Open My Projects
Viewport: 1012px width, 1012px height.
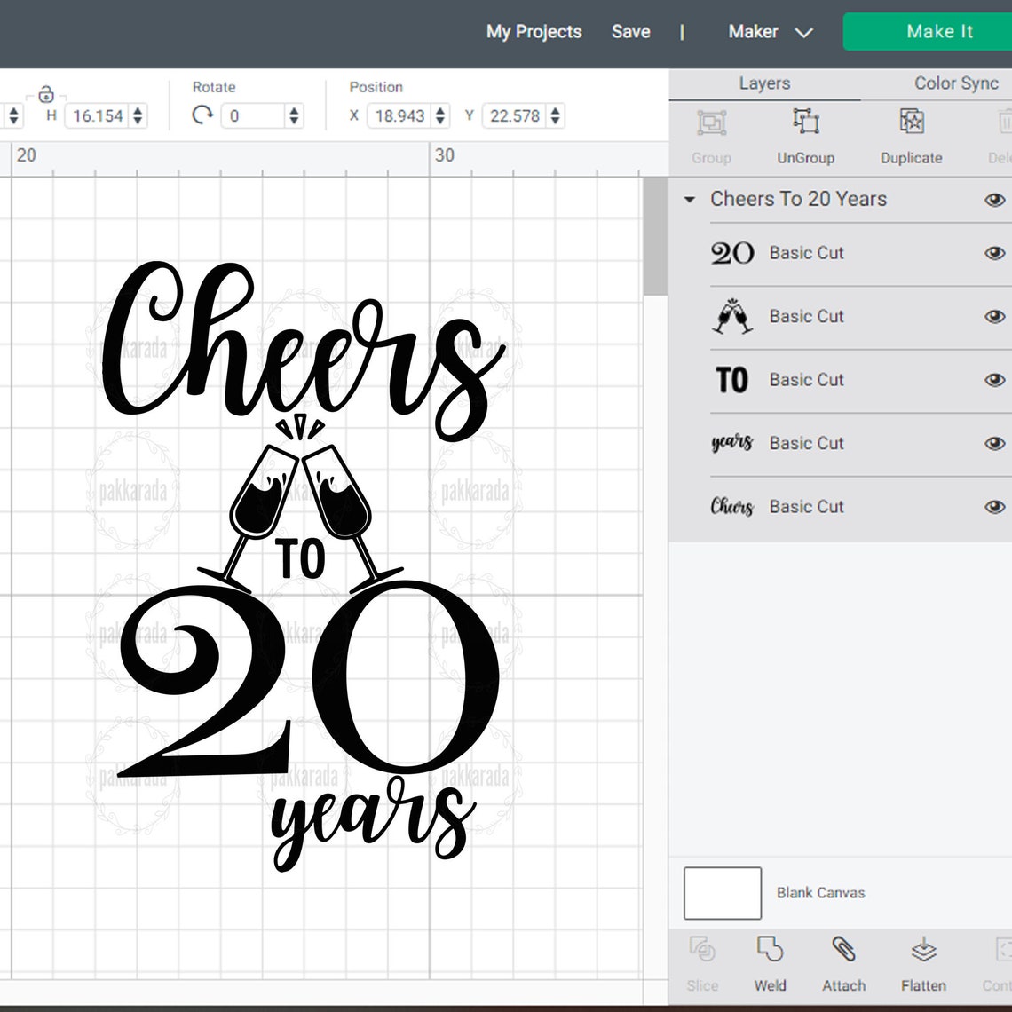[534, 31]
